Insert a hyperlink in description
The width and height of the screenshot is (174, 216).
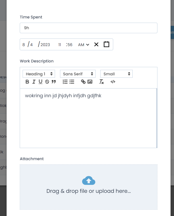(83, 82)
